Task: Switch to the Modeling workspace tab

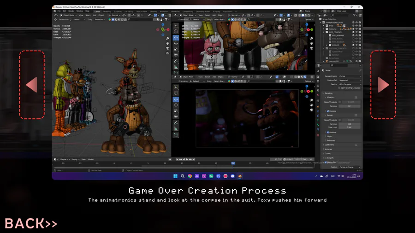Action: (x=107, y=12)
